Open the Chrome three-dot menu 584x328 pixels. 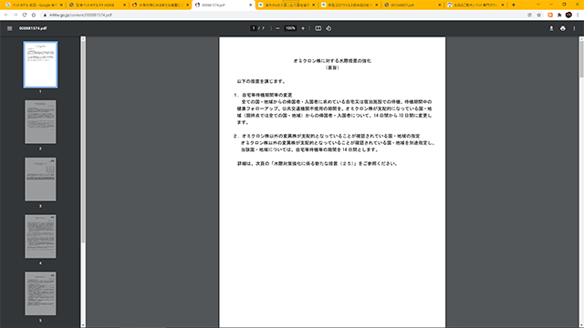(x=578, y=15)
